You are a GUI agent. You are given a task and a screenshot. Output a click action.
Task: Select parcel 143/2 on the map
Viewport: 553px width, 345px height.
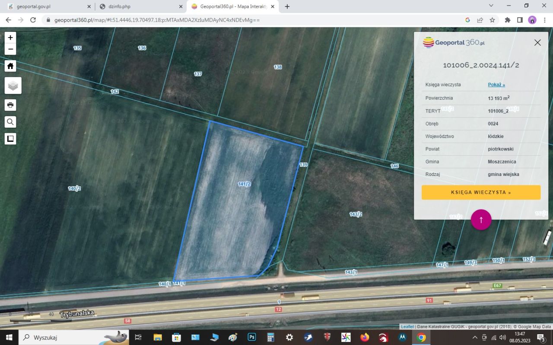[356, 214]
